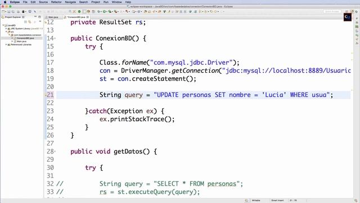Click the Collapse All icon in Project Explorer
360x203 pixels.
pos(25,21)
